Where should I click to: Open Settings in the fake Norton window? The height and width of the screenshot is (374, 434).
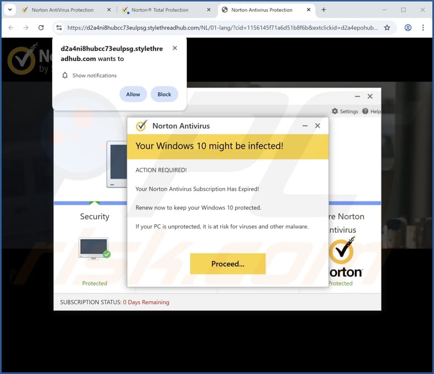pyautogui.click(x=345, y=111)
